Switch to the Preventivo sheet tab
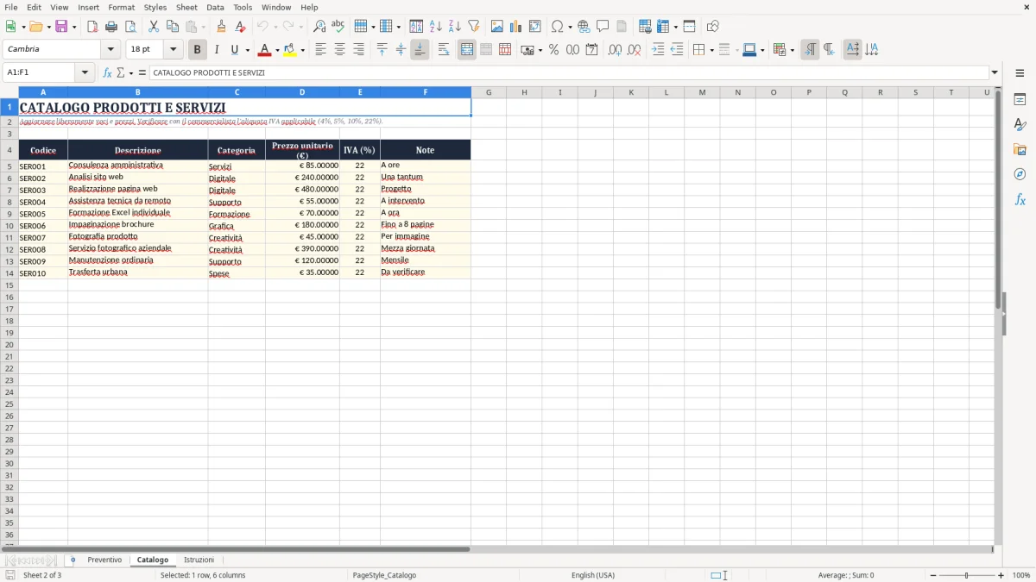 coord(104,560)
